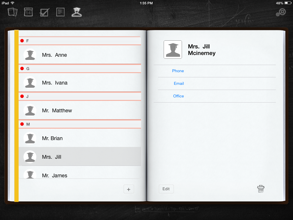Add new teacher with plus button
293x220 pixels.
[x=128, y=189]
